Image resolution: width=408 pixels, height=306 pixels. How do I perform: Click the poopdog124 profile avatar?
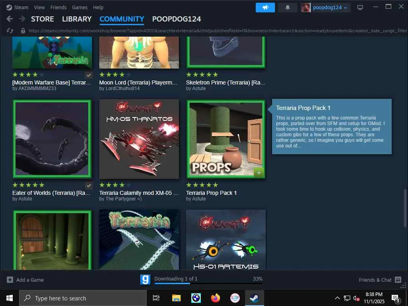(x=306, y=8)
